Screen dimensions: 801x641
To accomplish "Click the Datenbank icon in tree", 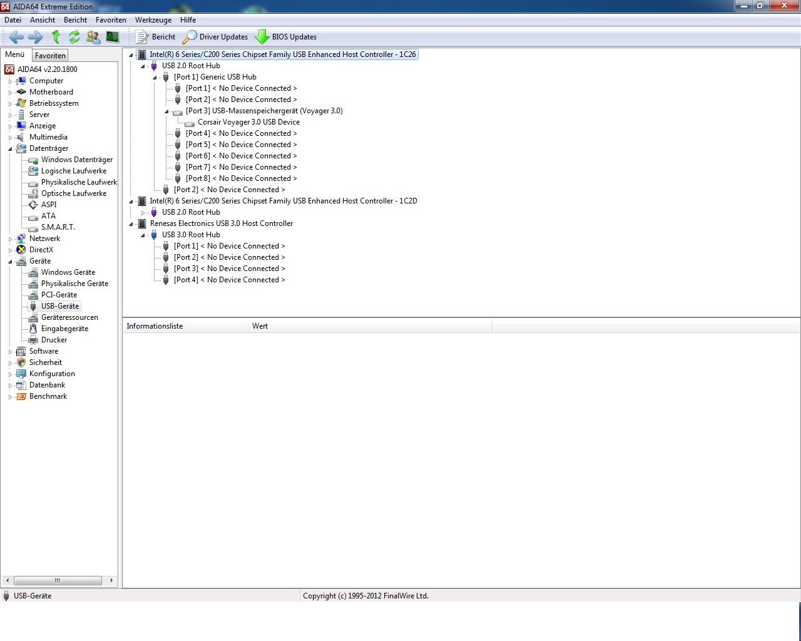I will click(21, 385).
